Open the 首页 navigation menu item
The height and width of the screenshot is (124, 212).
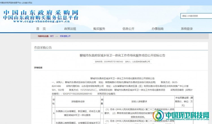pos(41,29)
